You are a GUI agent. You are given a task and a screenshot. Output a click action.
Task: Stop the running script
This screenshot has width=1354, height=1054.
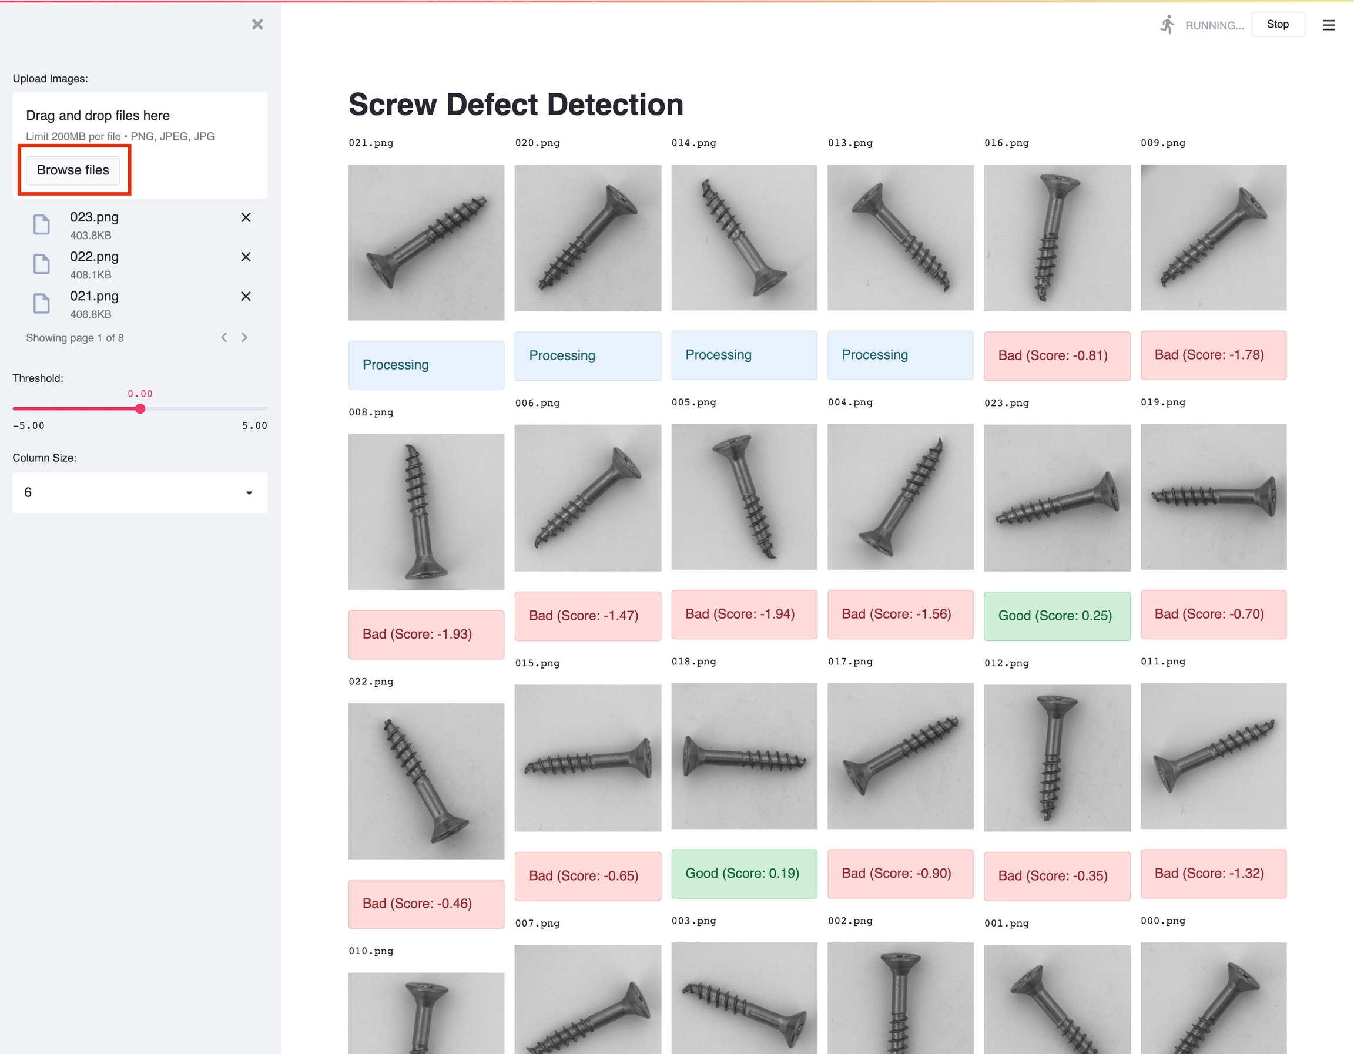pyautogui.click(x=1277, y=24)
